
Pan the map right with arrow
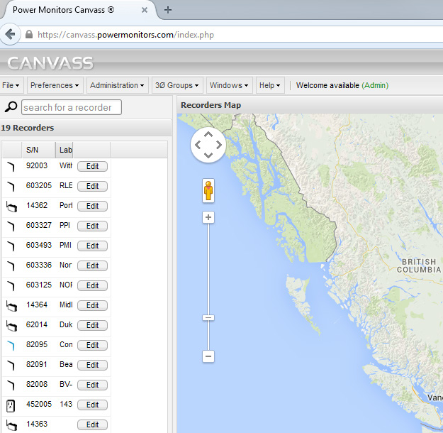pyautogui.click(x=219, y=145)
